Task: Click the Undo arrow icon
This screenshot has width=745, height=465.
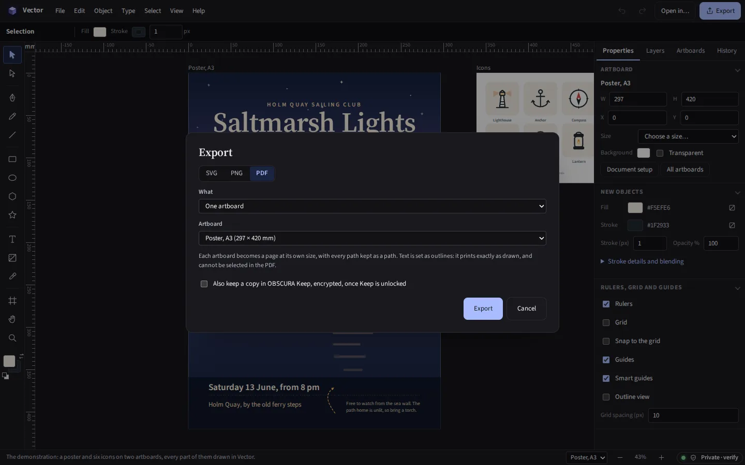Action: pos(622,11)
